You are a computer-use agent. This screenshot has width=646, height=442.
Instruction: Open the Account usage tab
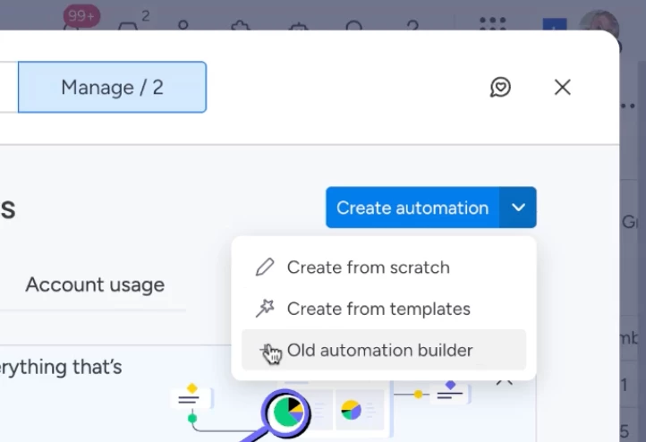point(95,285)
